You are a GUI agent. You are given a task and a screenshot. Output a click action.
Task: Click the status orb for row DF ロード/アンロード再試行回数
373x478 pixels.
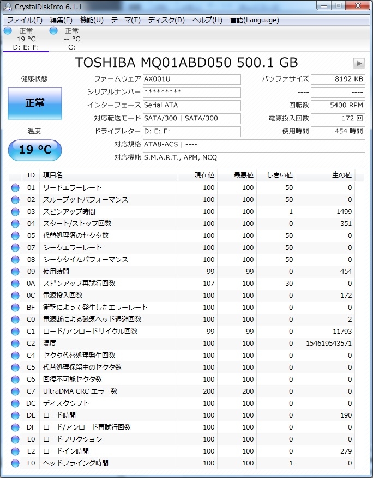point(15,427)
